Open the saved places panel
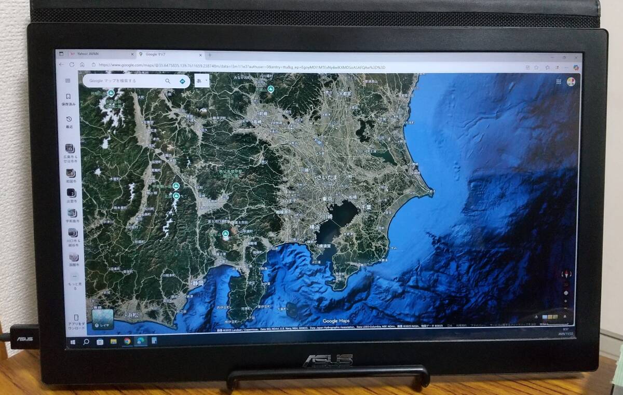The width and height of the screenshot is (623, 395). 68,100
